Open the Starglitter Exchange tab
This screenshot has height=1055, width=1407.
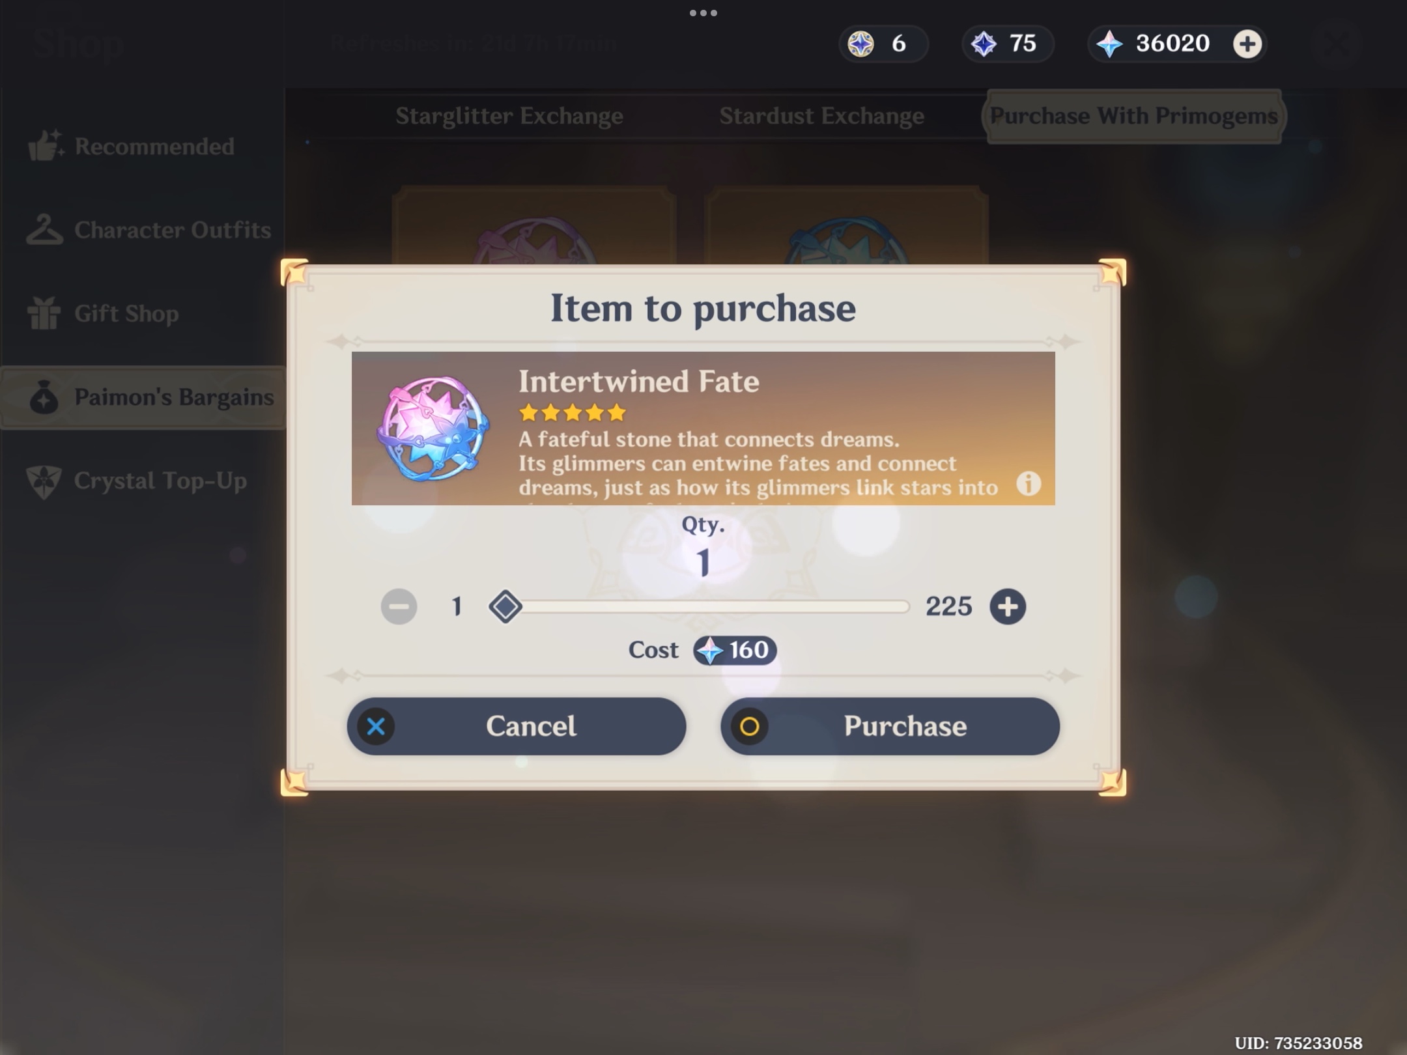coord(509,116)
